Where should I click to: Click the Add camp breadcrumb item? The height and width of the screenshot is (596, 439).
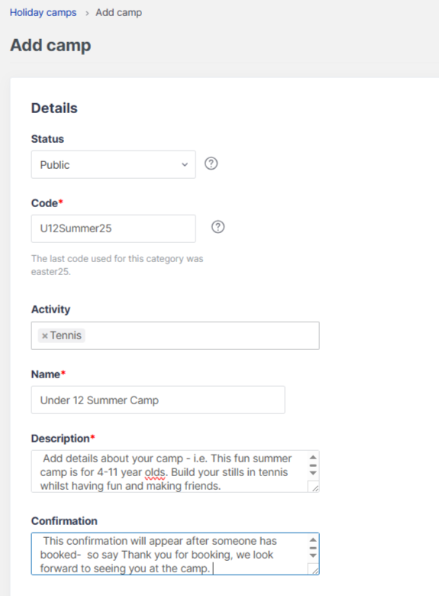click(119, 12)
